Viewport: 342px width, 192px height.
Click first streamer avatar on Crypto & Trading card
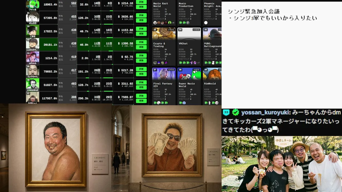155,63
